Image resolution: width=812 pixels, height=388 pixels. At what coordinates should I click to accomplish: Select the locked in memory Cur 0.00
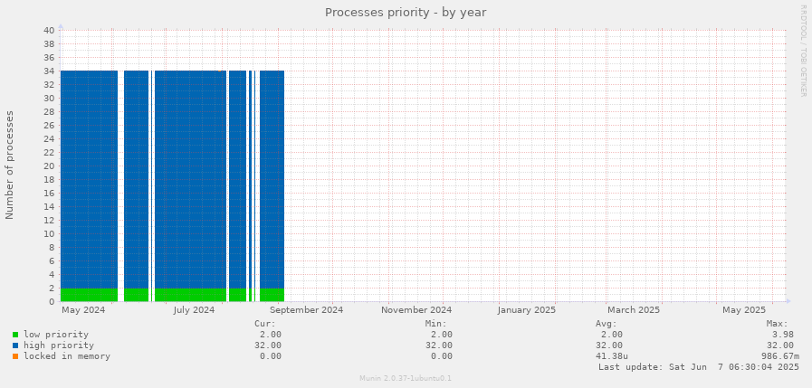coord(271,356)
